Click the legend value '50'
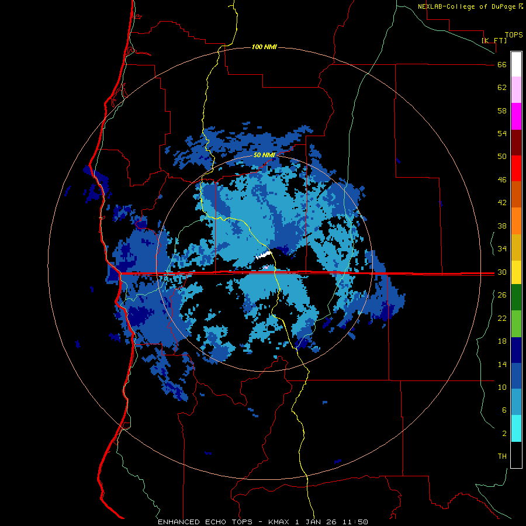Screen dimensions: 526x526 coord(502,157)
